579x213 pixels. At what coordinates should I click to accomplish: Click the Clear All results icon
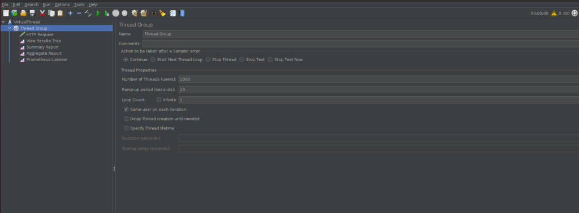point(144,14)
